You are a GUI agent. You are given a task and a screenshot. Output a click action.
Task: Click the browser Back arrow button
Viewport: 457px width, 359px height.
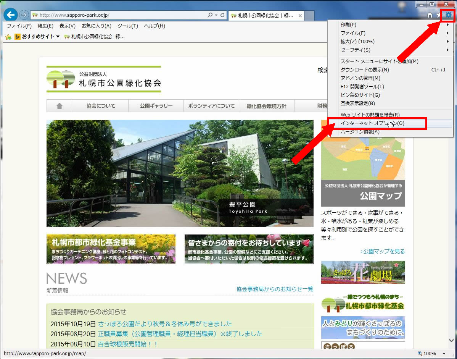[x=11, y=15]
